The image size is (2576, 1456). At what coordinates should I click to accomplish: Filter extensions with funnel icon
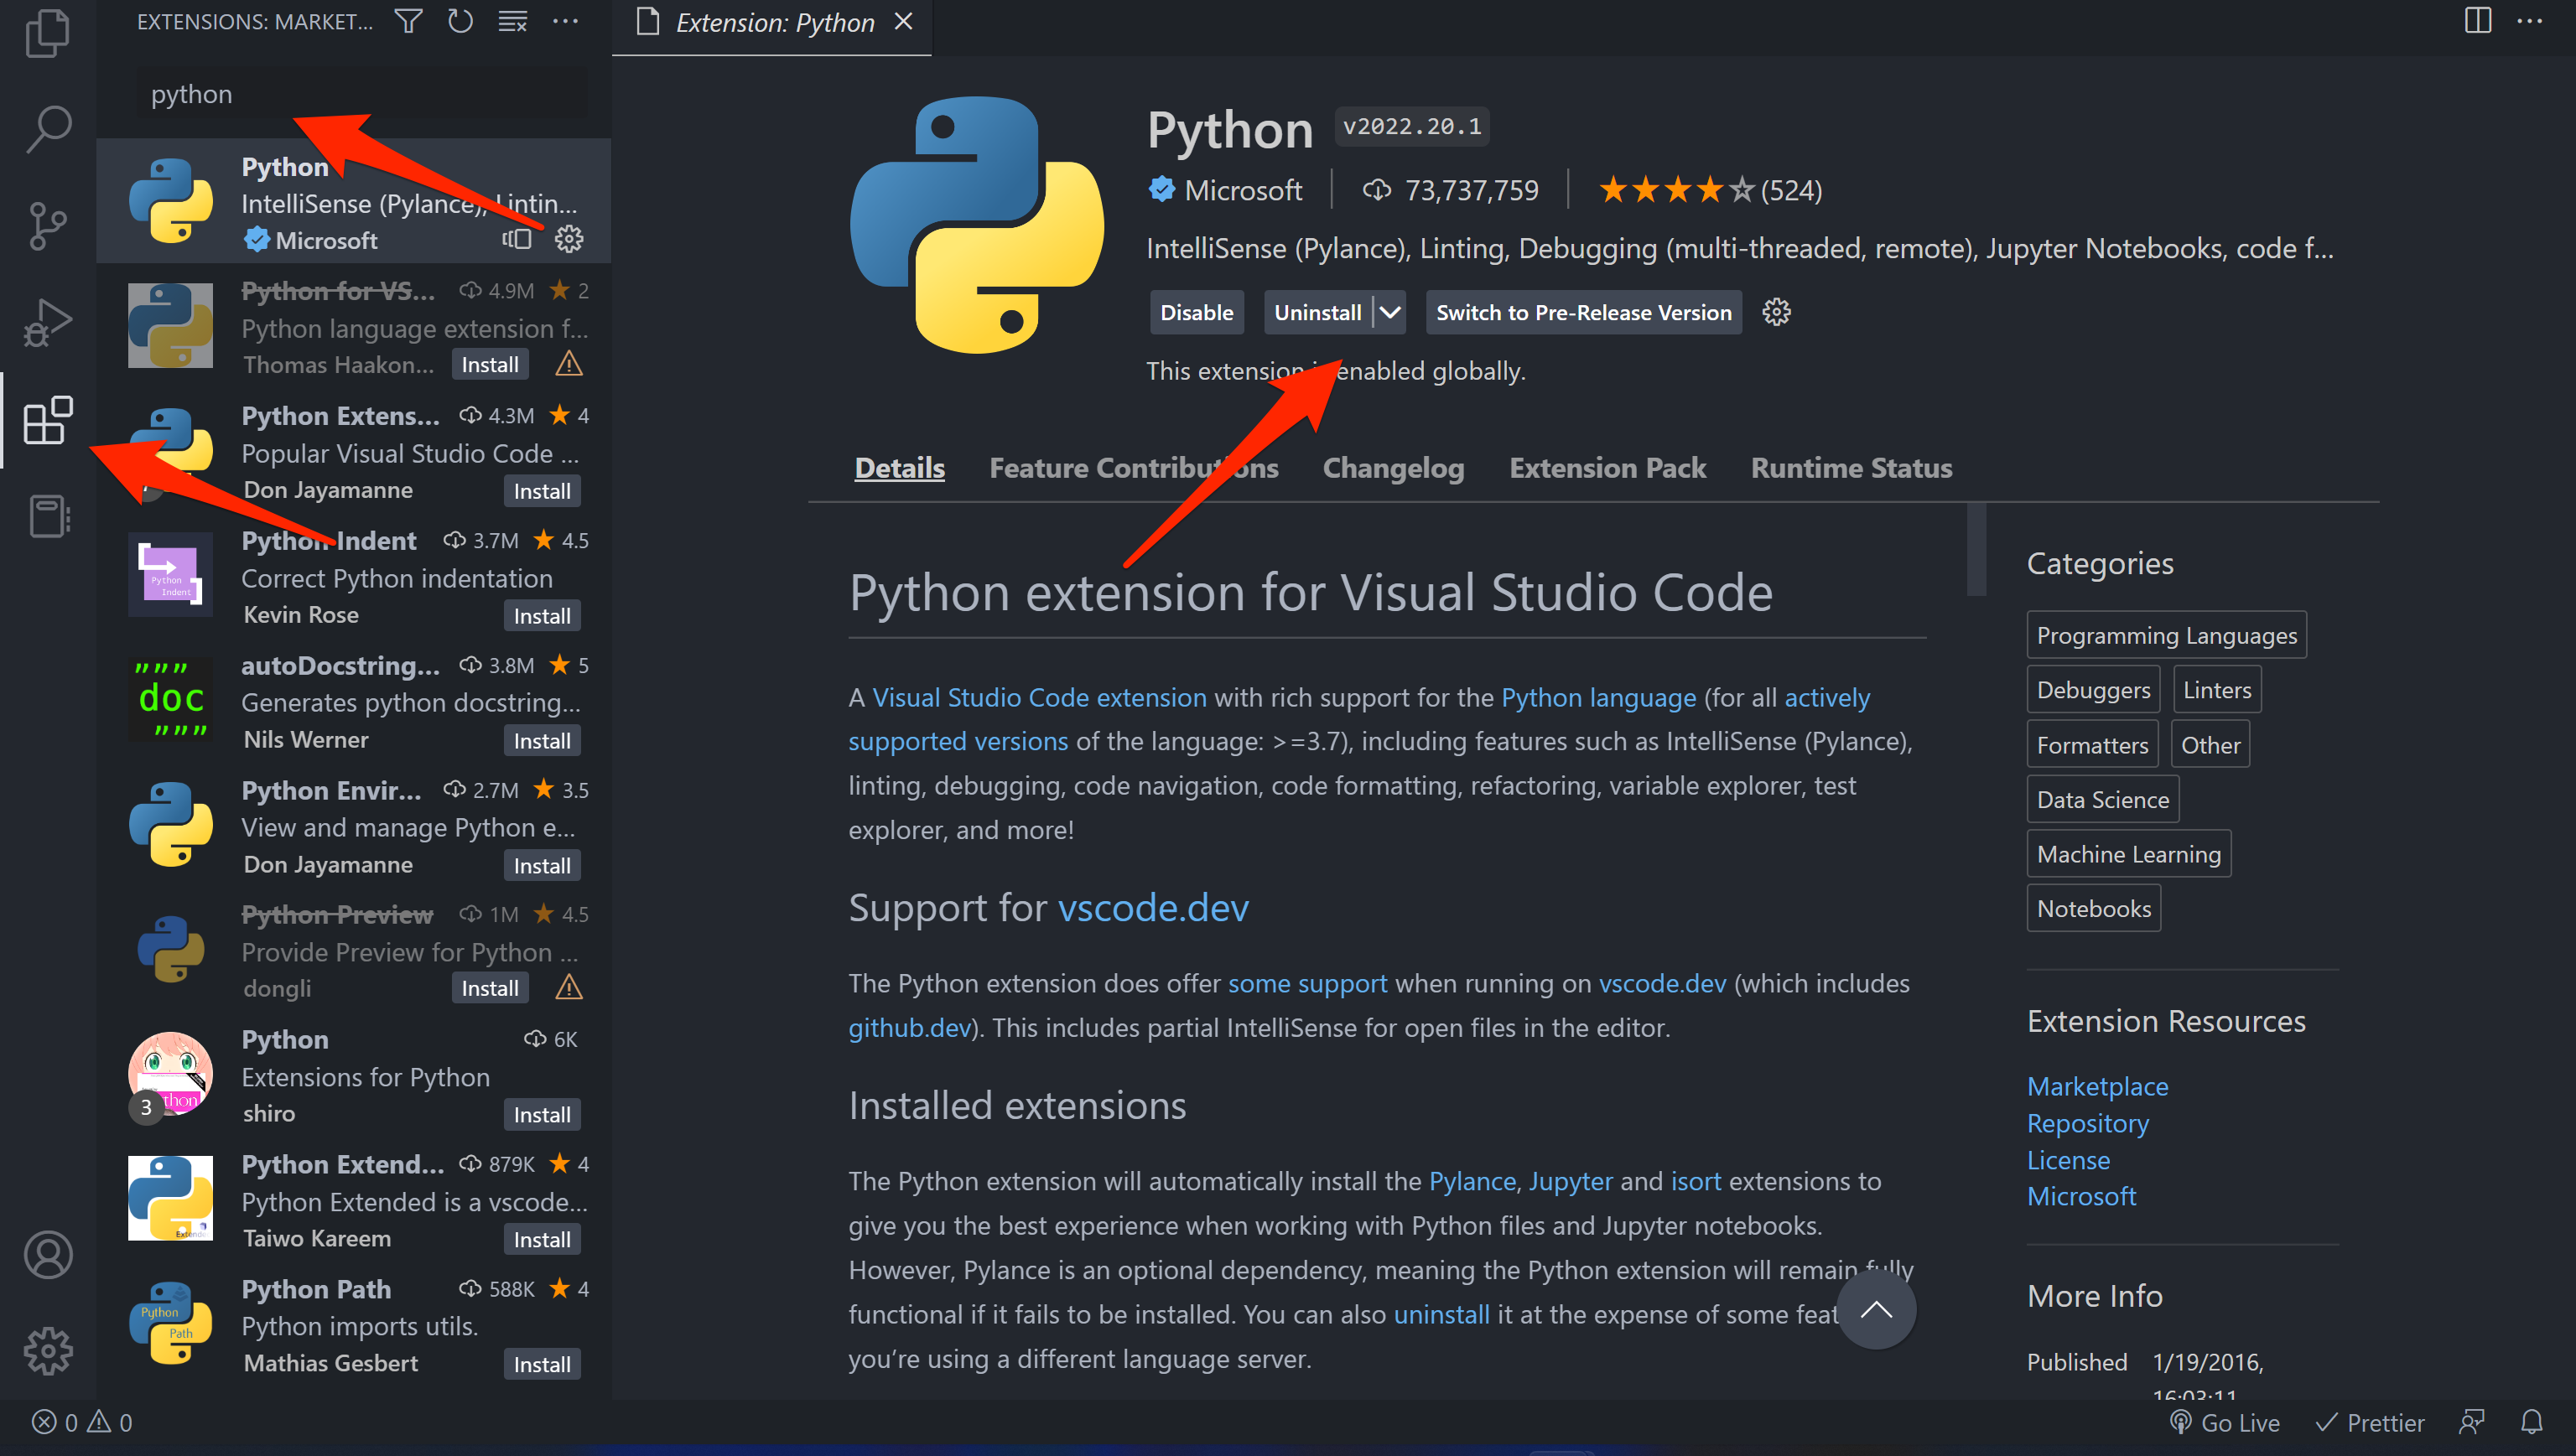pyautogui.click(x=408, y=21)
